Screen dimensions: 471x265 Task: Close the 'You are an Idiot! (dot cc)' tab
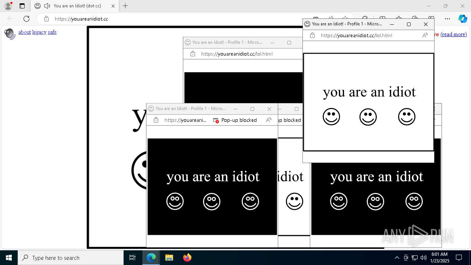[113, 6]
